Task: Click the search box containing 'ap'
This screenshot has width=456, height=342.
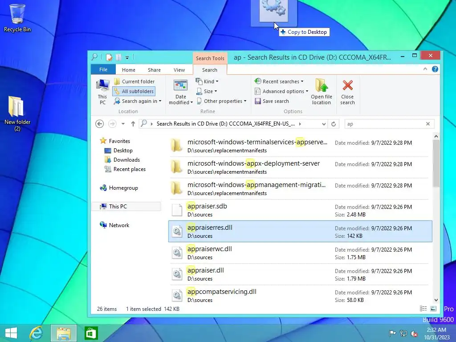Action: [x=385, y=124]
